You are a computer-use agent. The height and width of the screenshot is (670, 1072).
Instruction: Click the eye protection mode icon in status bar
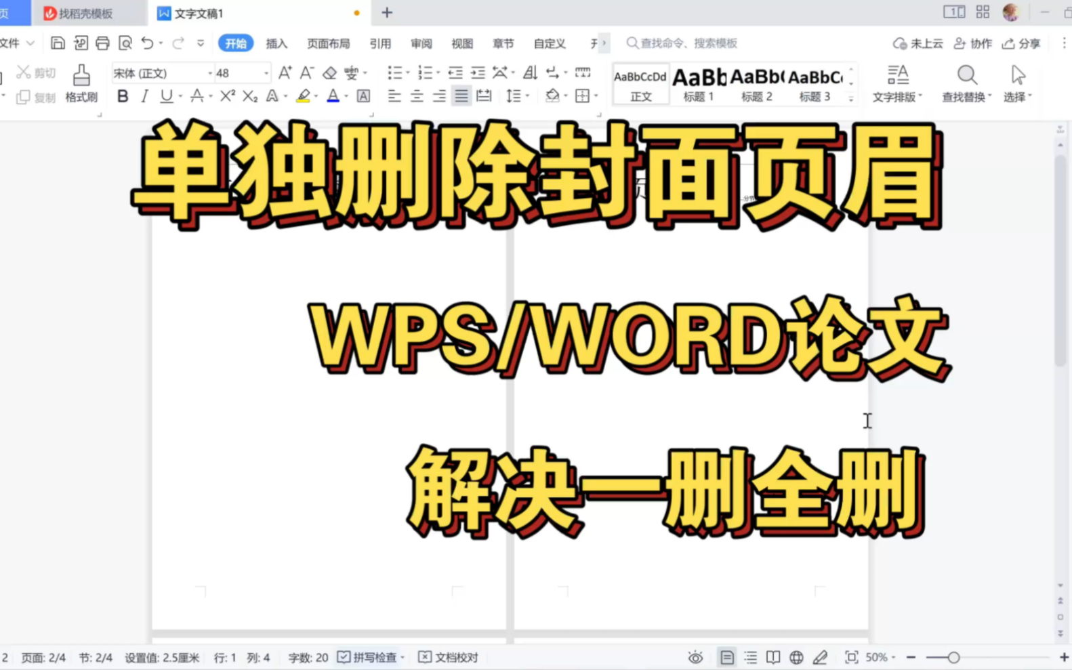695,657
